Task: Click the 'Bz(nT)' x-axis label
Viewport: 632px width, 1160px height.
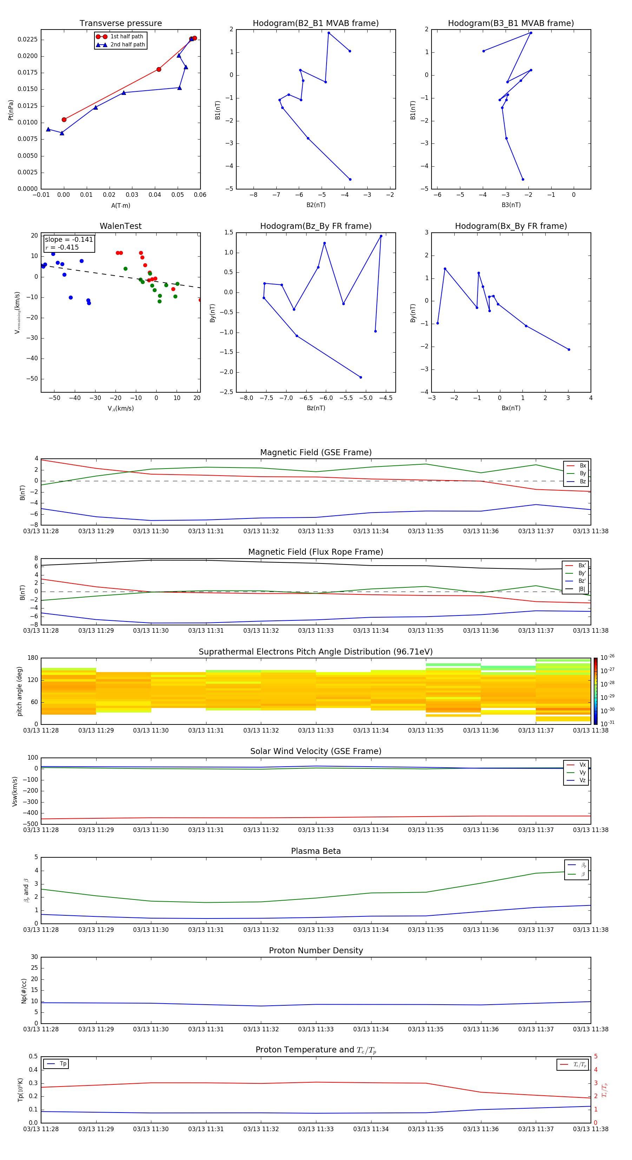Action: [316, 408]
